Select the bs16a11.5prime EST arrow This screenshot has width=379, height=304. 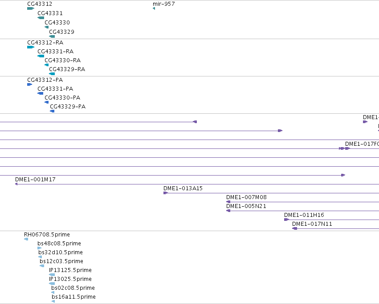click(x=53, y=302)
